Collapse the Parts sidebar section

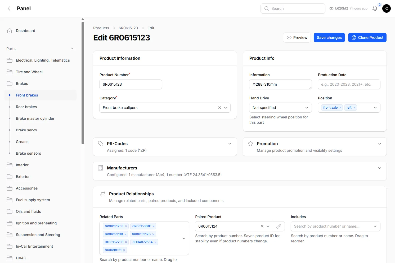pyautogui.click(x=72, y=49)
